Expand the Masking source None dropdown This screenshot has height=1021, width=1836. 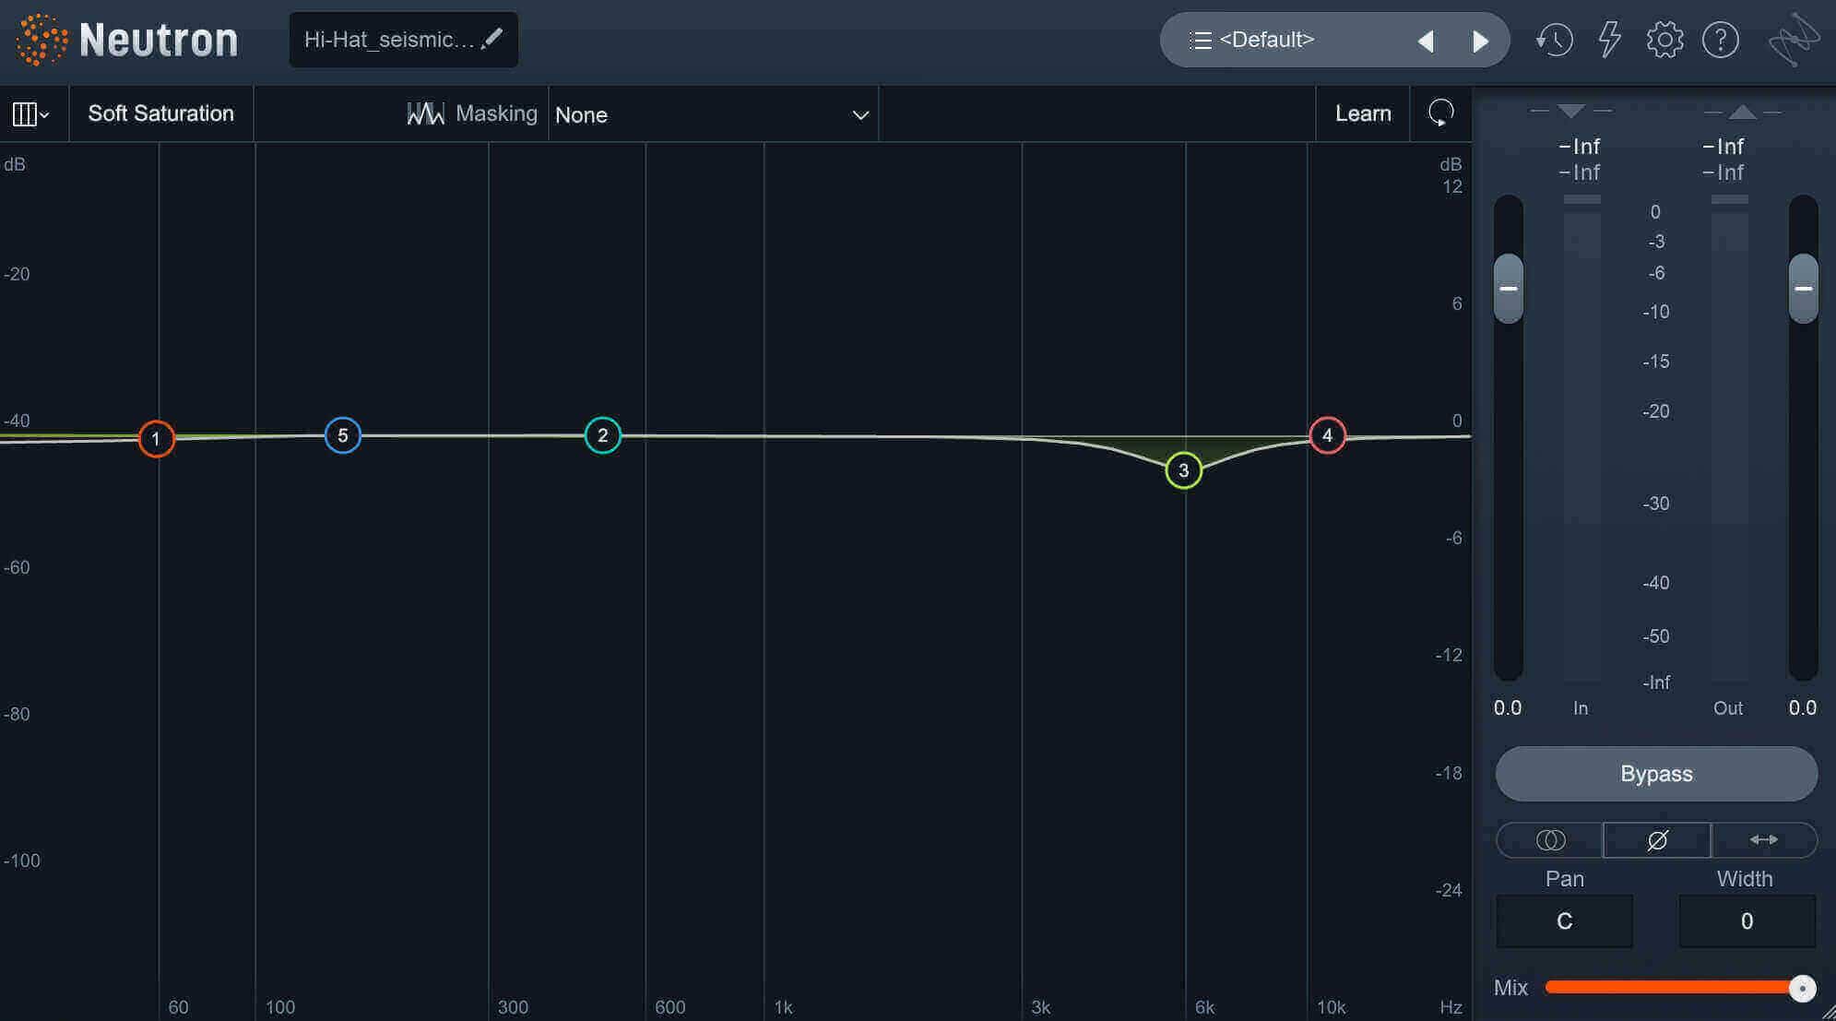[x=713, y=114]
